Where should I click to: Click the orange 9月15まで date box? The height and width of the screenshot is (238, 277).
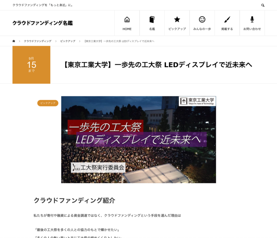point(31,65)
